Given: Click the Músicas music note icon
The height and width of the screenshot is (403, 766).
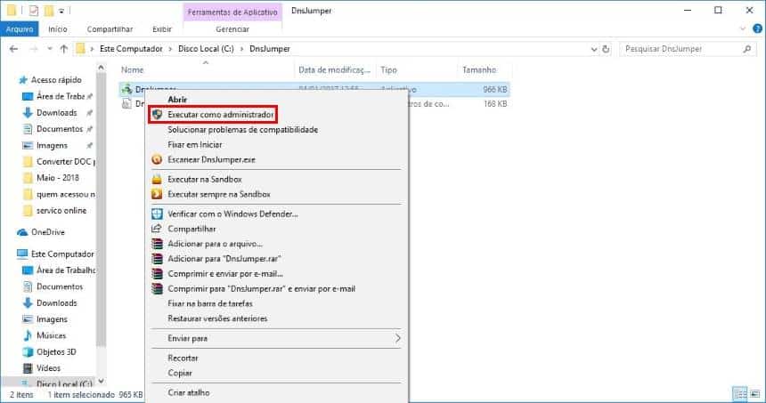Looking at the screenshot, I should pos(28,335).
